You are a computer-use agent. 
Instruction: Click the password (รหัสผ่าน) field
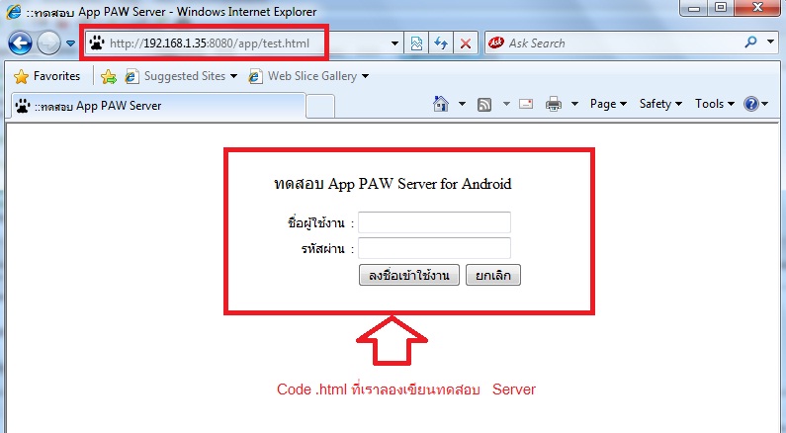coord(434,248)
